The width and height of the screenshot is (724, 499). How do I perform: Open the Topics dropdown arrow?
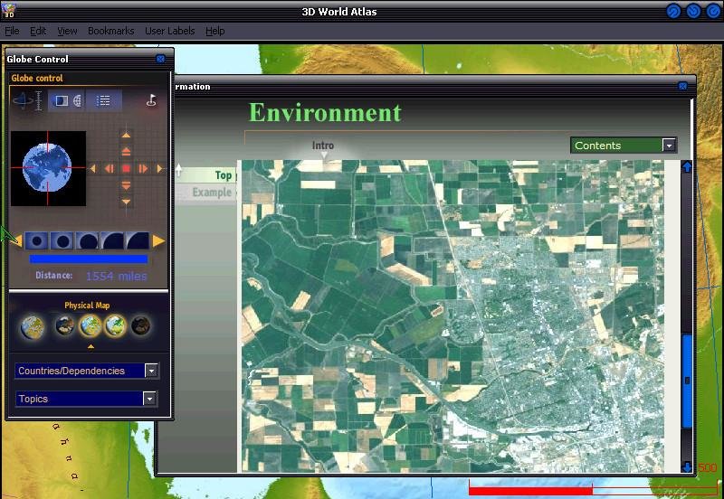tap(149, 399)
